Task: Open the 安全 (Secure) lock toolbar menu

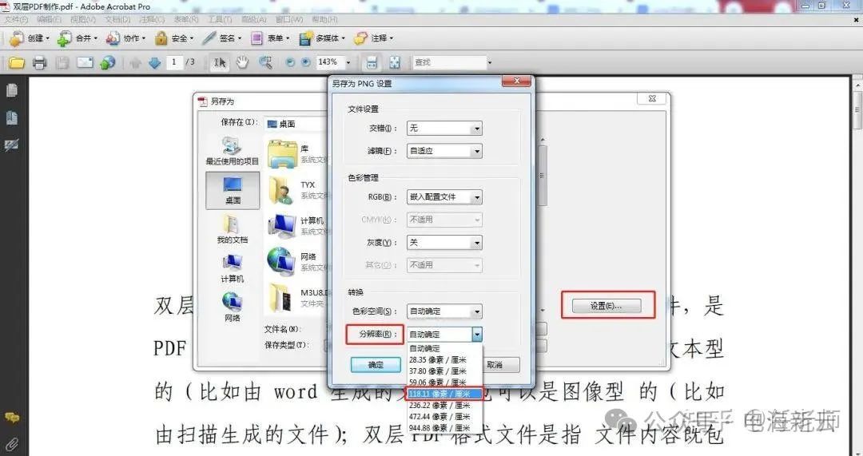Action: (x=174, y=38)
